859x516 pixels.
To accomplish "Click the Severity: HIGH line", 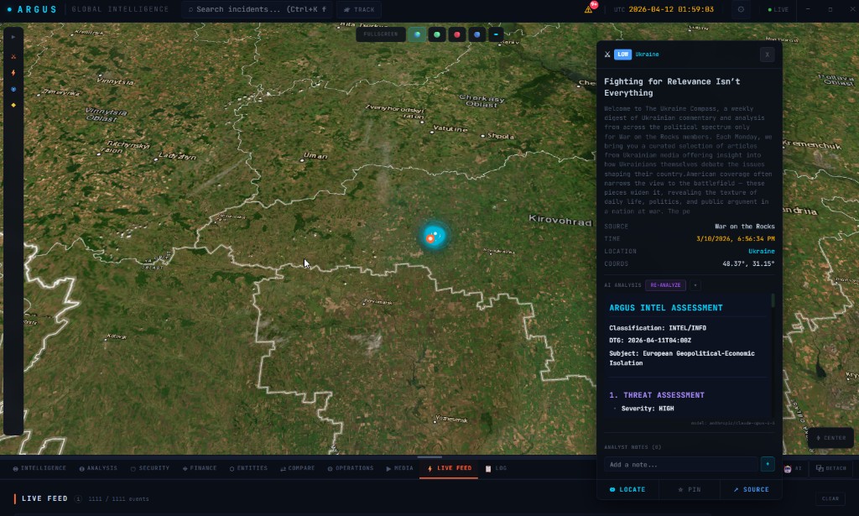I will pyautogui.click(x=648, y=409).
